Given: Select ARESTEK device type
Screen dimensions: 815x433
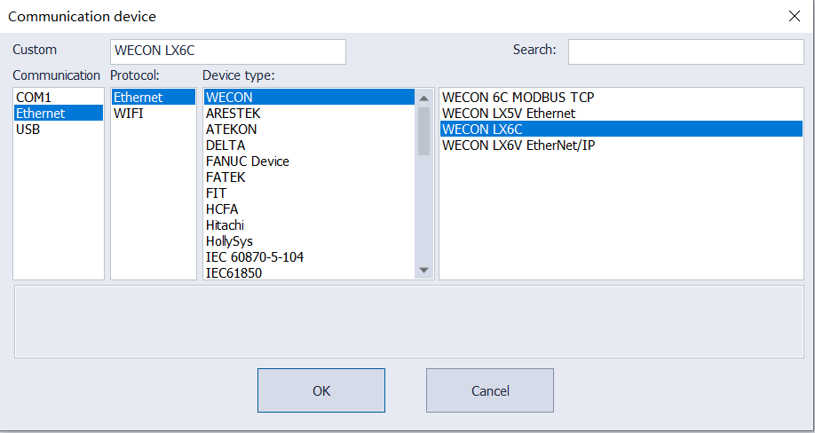Looking at the screenshot, I should click(309, 114).
